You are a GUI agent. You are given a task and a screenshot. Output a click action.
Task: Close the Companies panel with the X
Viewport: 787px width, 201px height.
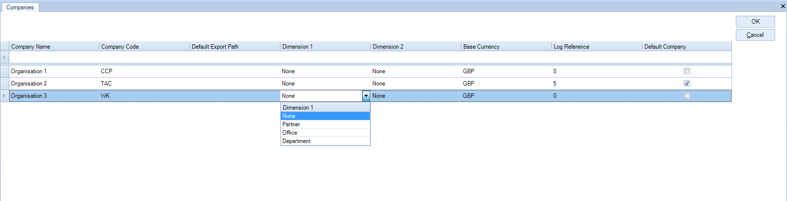[783, 6]
